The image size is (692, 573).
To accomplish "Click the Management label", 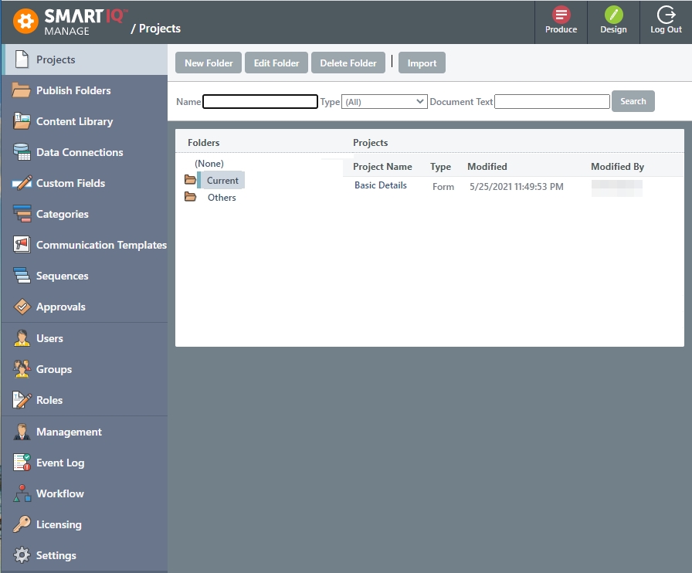I will 69,432.
